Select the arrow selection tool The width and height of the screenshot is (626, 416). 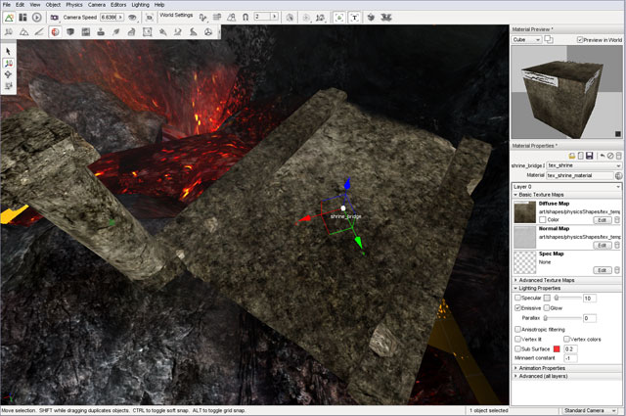9,51
